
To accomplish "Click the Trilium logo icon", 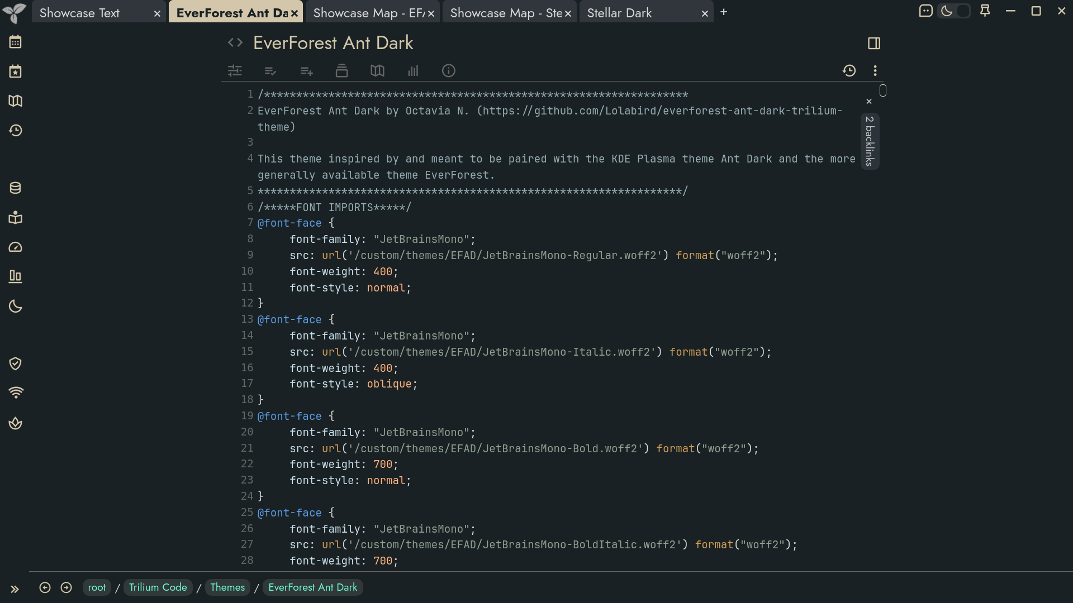I will point(15,13).
